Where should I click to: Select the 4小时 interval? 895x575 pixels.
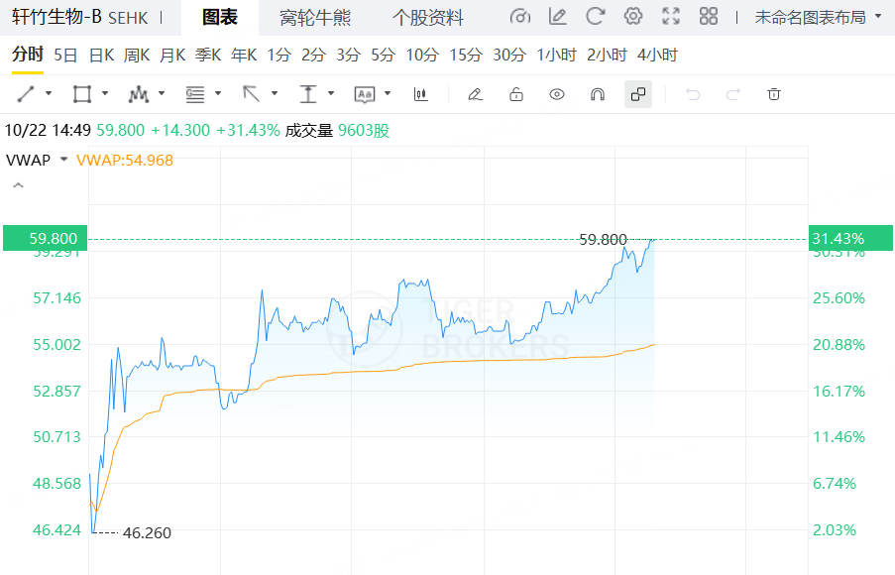[x=657, y=55]
